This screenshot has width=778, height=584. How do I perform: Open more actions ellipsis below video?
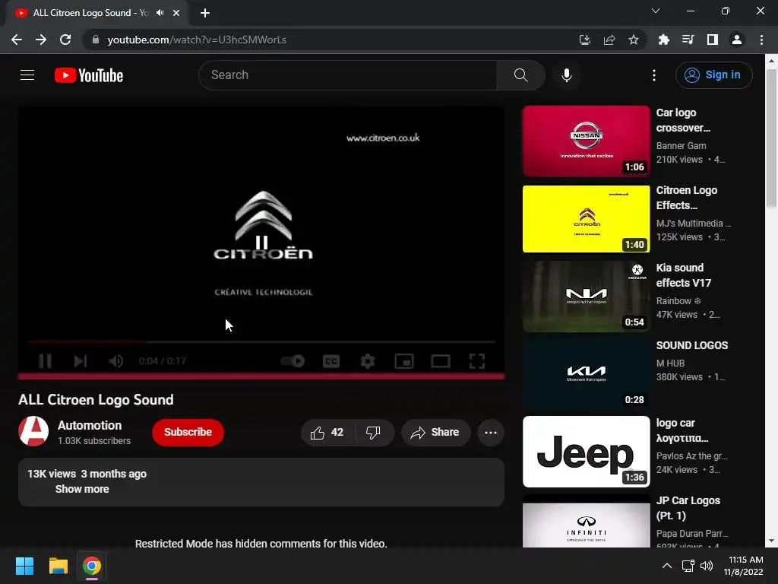(491, 433)
